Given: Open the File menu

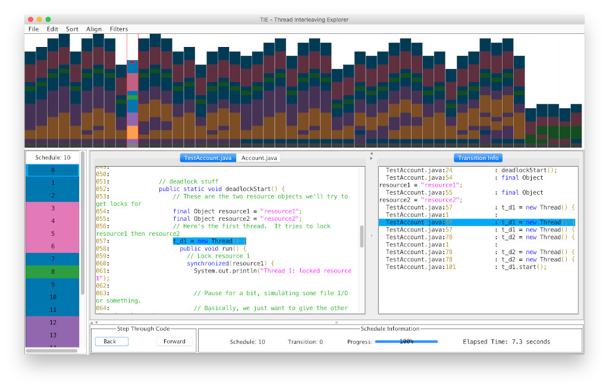Looking at the screenshot, I should point(33,29).
